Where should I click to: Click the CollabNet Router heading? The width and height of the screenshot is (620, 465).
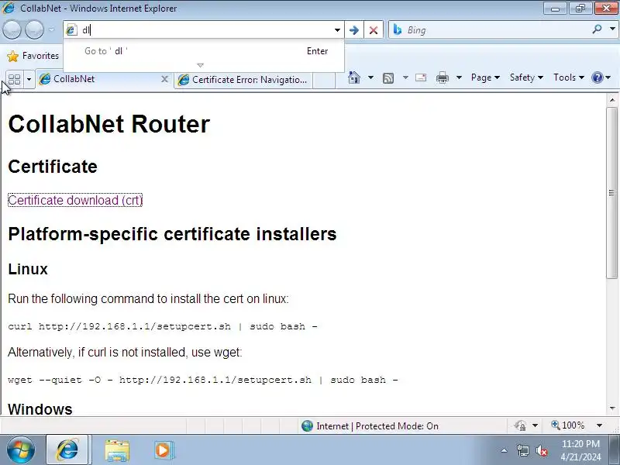coord(108,124)
